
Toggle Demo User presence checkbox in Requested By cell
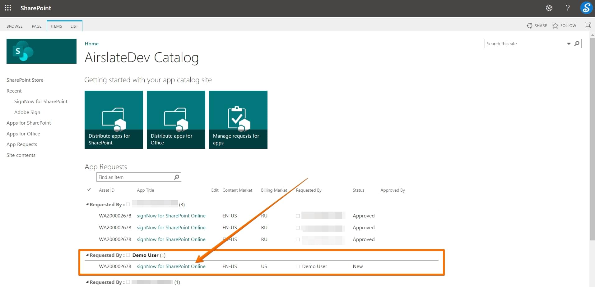[x=298, y=266]
